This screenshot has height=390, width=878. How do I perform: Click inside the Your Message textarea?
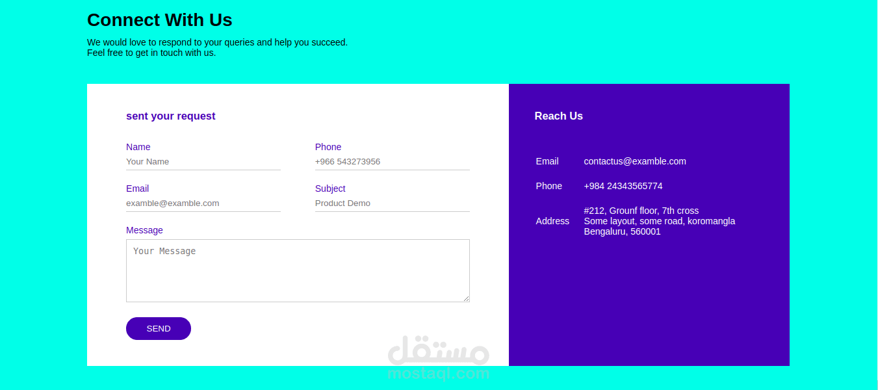click(x=298, y=270)
